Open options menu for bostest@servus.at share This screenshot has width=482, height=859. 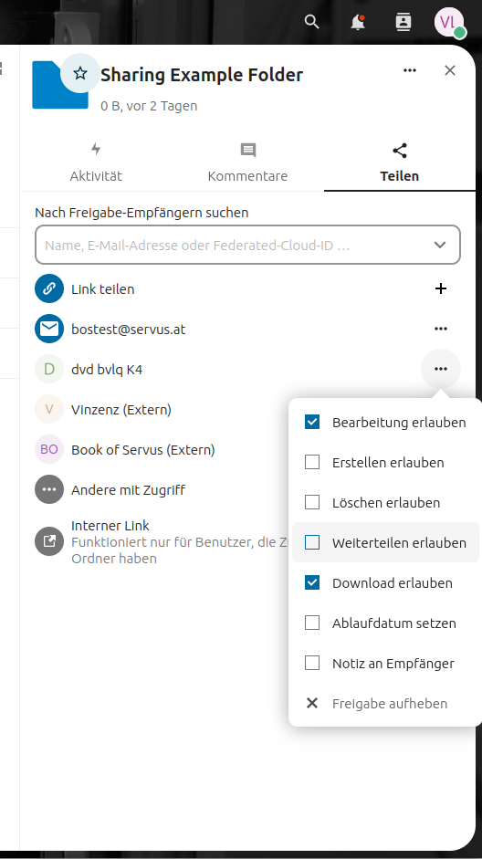point(440,329)
